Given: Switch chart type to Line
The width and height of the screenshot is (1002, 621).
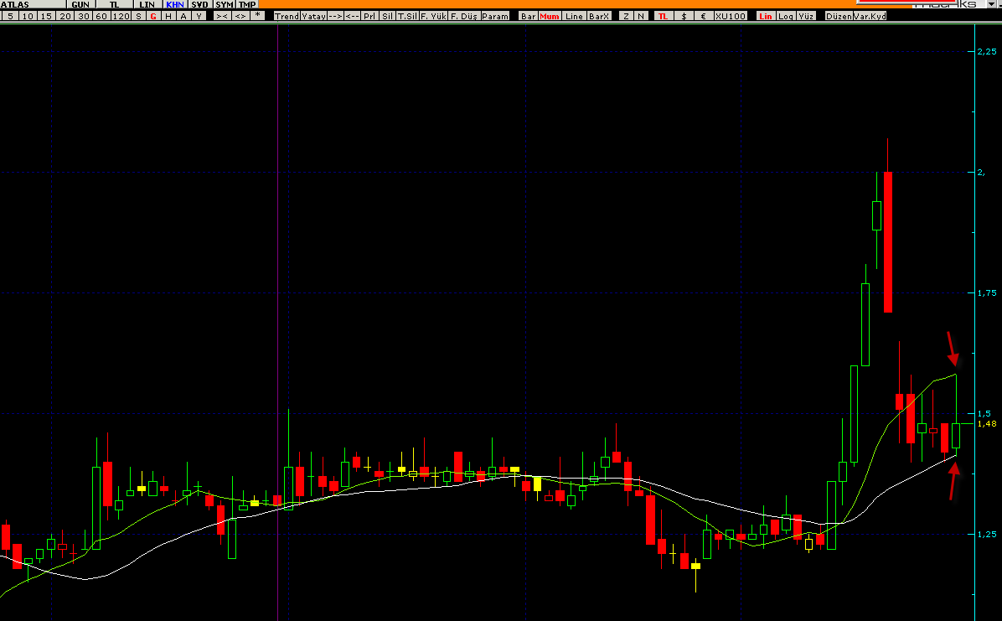Looking at the screenshot, I should pyautogui.click(x=575, y=16).
